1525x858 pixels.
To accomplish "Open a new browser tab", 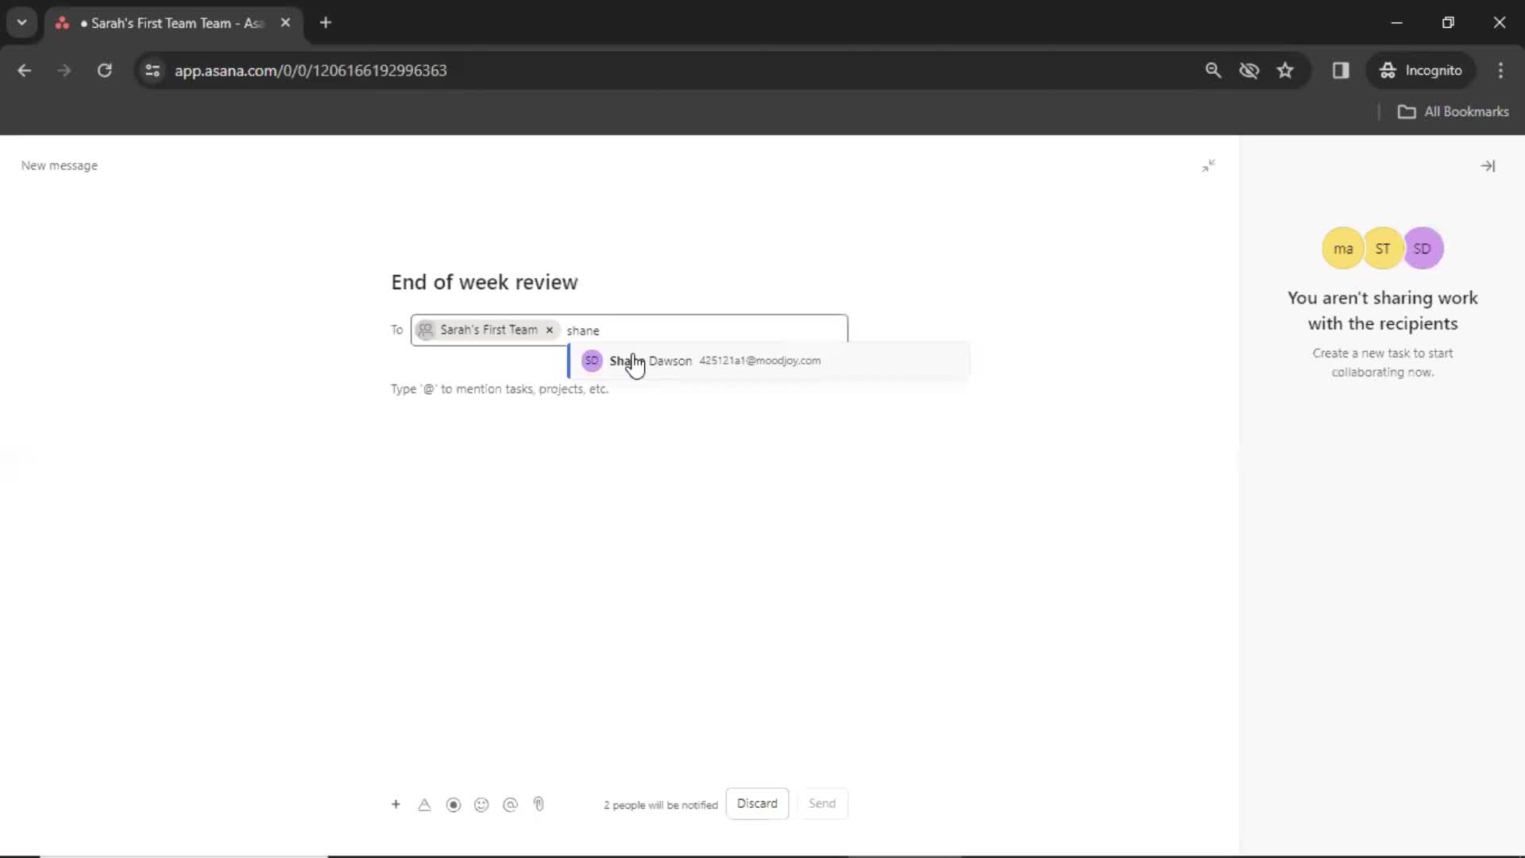I will 326,23.
